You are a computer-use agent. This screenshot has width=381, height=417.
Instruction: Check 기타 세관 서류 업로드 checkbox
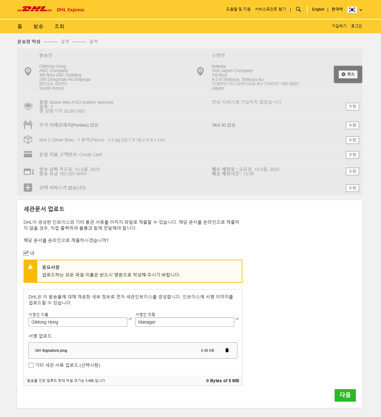click(x=31, y=365)
